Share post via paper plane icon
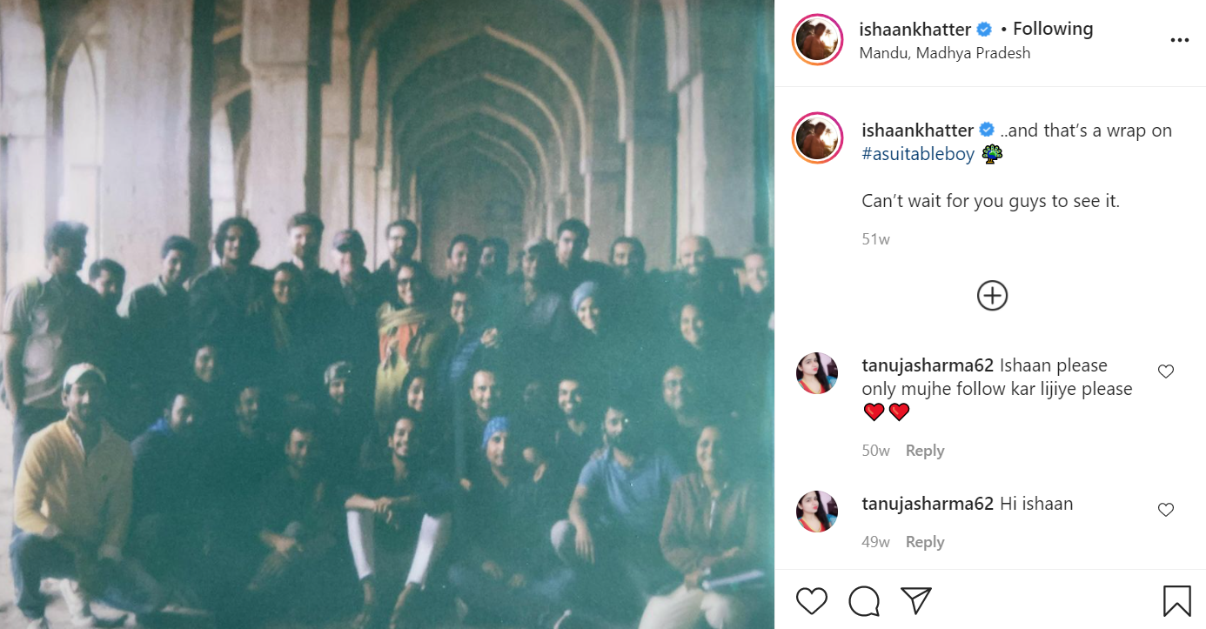The width and height of the screenshot is (1206, 629). tap(916, 601)
